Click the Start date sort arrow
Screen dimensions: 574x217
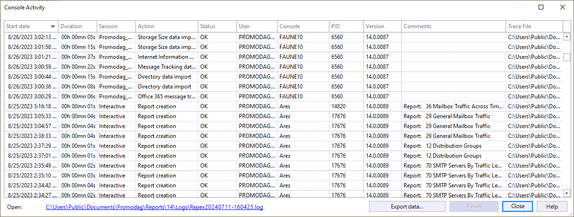(53, 27)
